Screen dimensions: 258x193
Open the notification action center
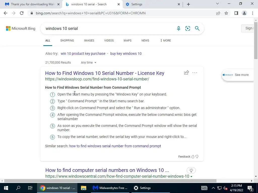[x=250, y=188]
